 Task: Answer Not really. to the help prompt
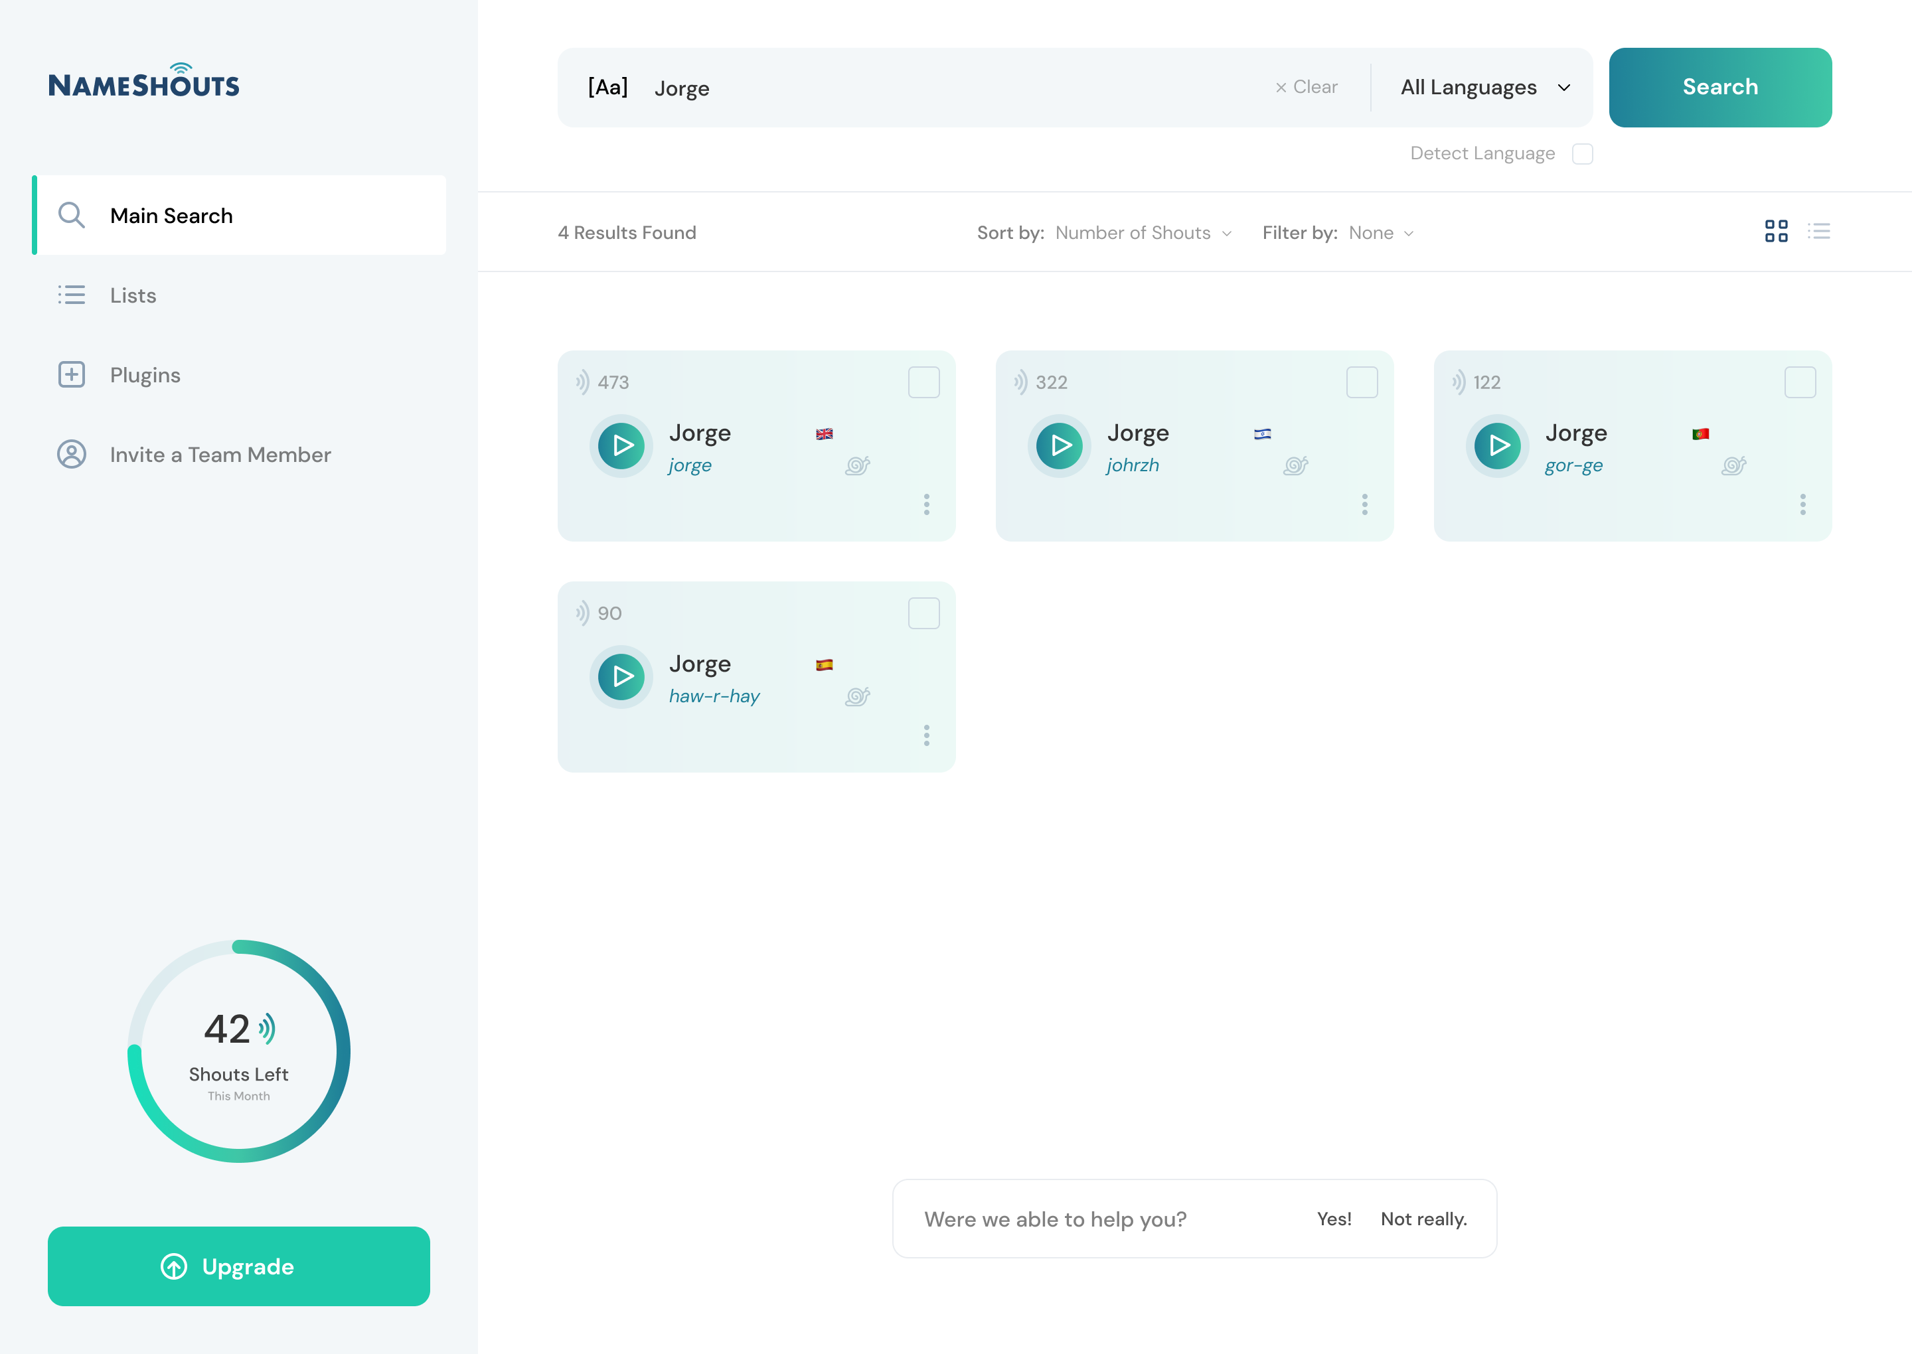(x=1423, y=1218)
